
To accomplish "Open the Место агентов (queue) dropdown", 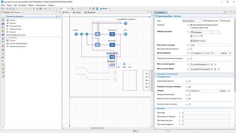I will (199, 65).
